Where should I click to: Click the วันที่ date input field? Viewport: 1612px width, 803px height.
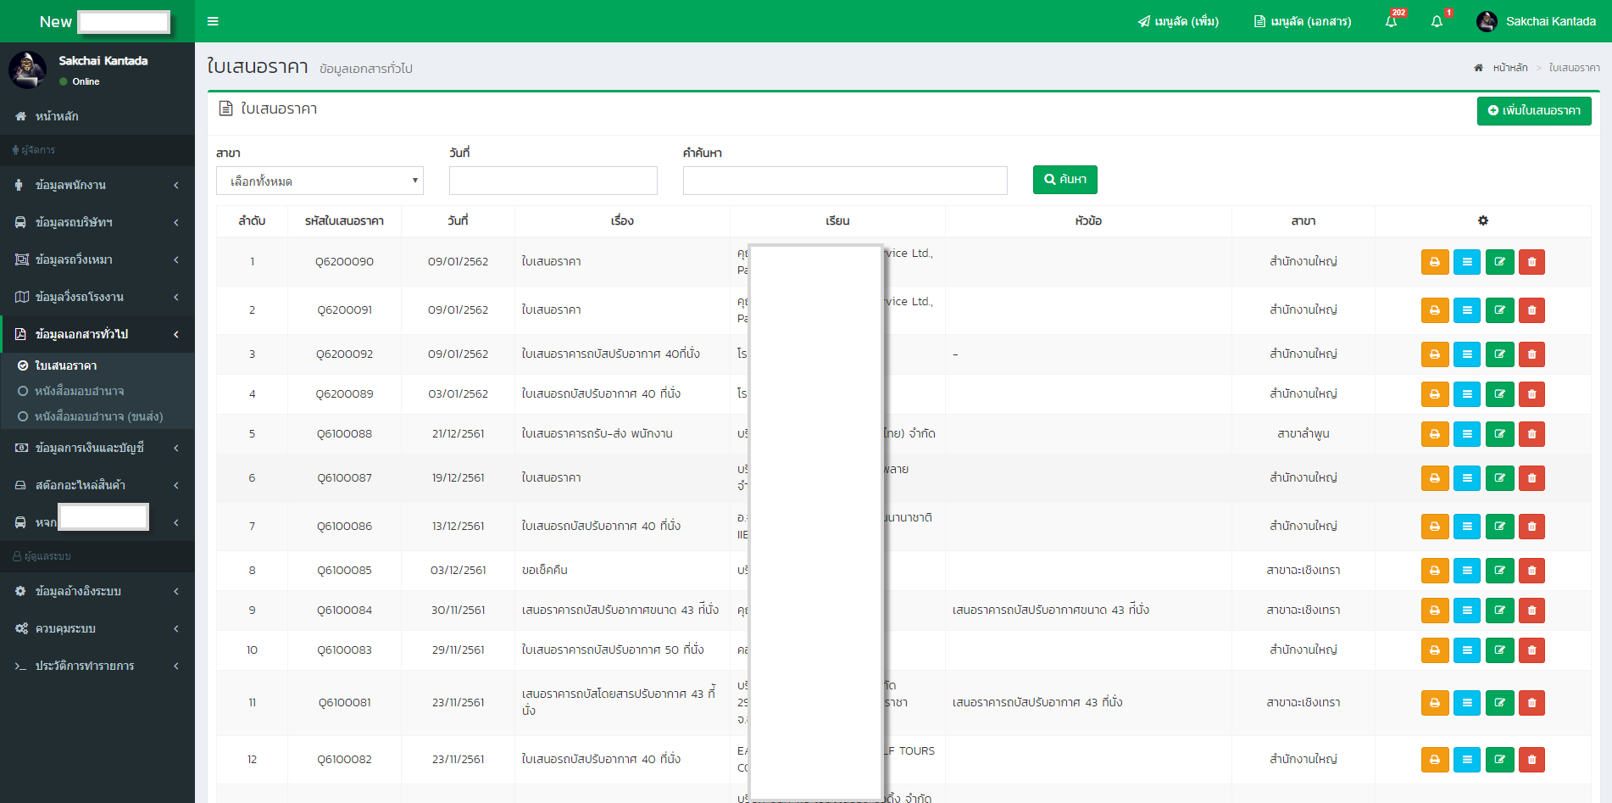[553, 181]
